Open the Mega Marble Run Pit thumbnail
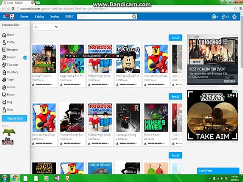This screenshot has width=243, height=182. (72, 59)
